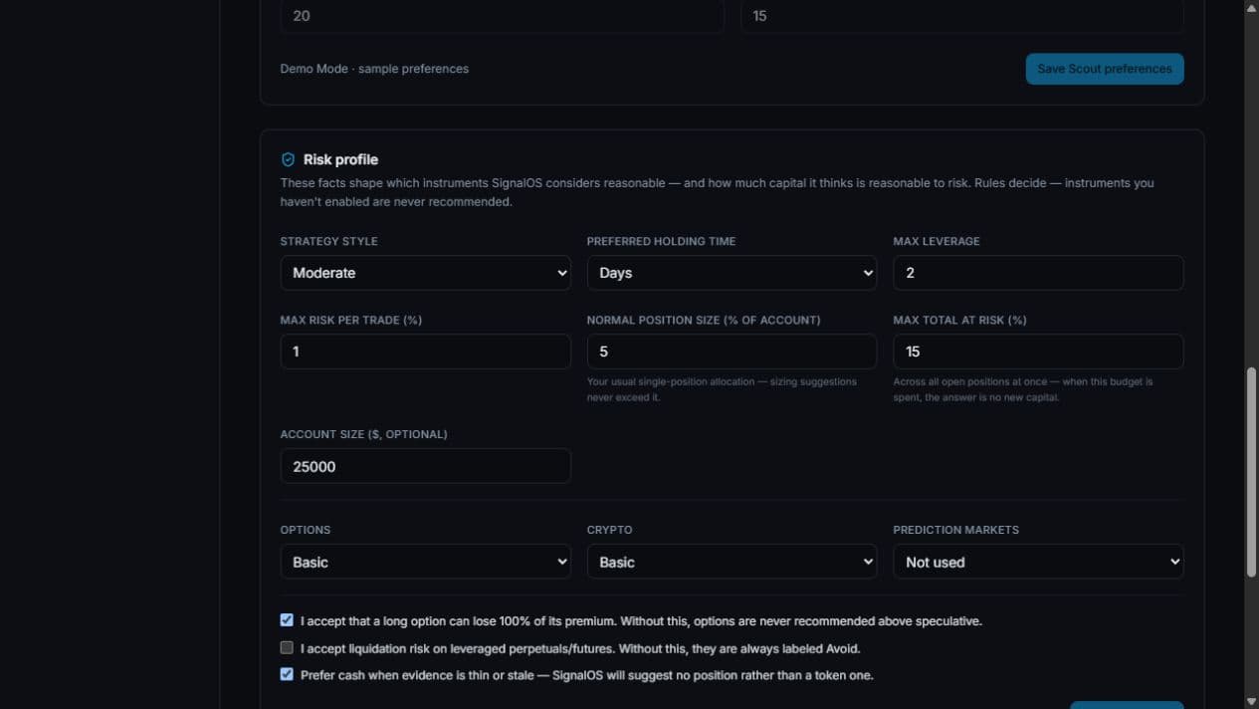This screenshot has height=709, width=1259.
Task: Click the Risk profile shield icon
Action: (288, 159)
